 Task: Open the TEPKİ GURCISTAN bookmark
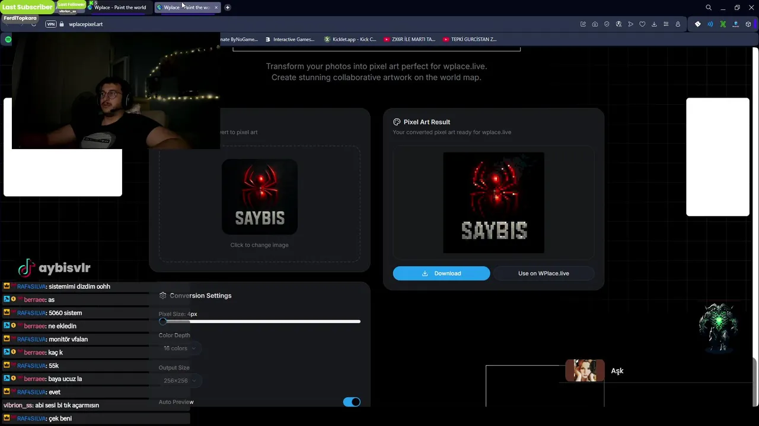470,39
